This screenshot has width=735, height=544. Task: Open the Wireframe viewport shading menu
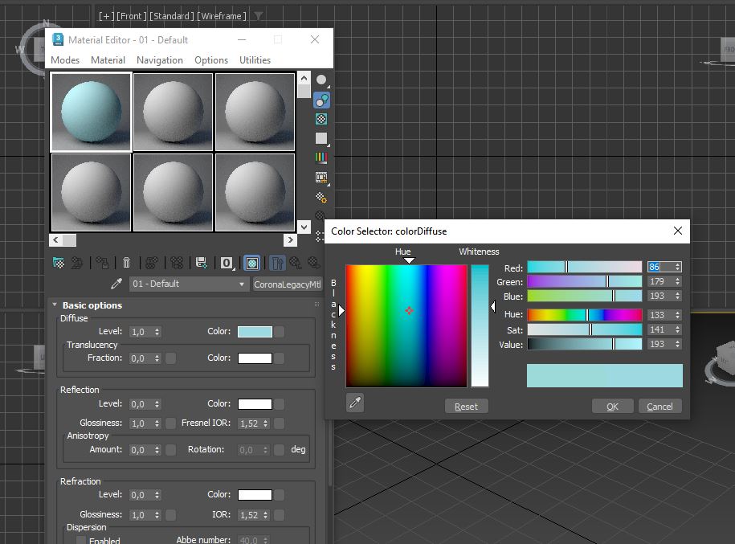pyautogui.click(x=222, y=15)
